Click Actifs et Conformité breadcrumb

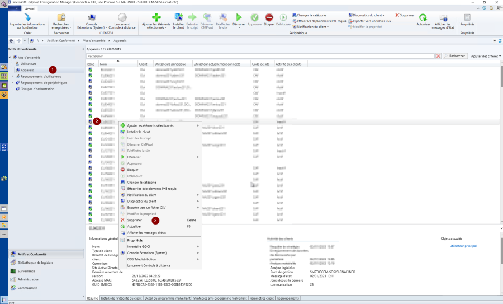(x=60, y=41)
